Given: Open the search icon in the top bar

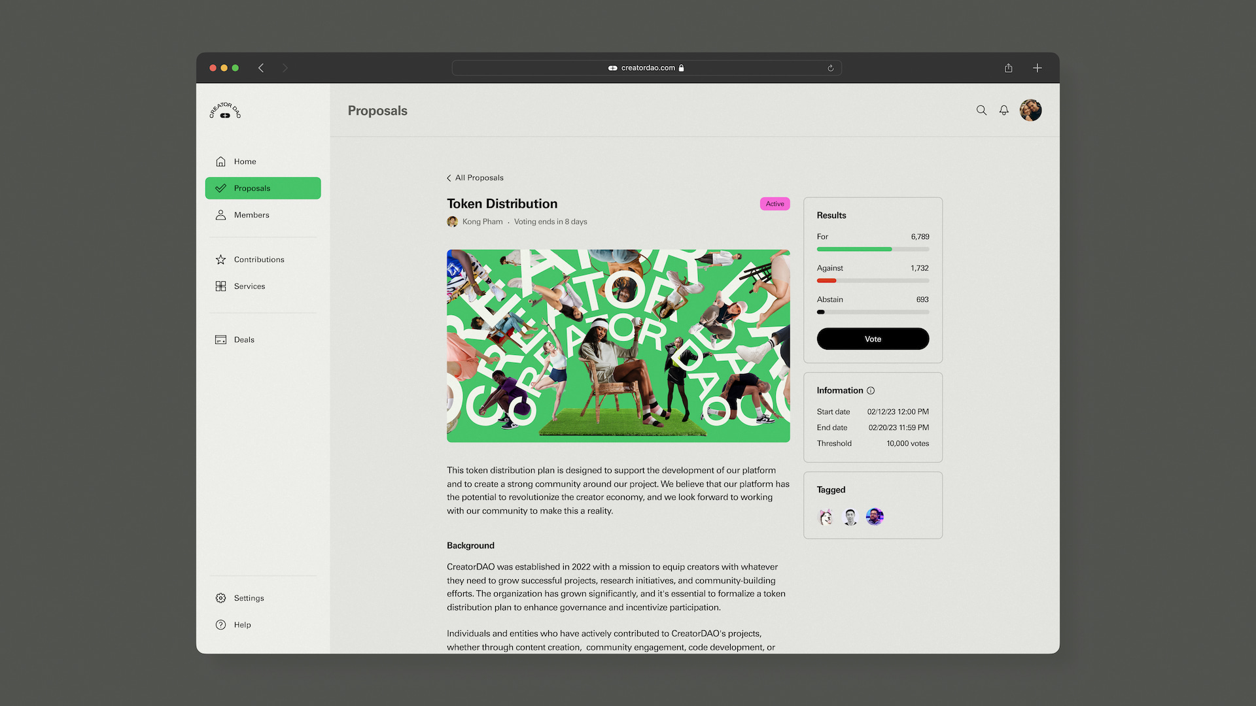Looking at the screenshot, I should point(981,110).
